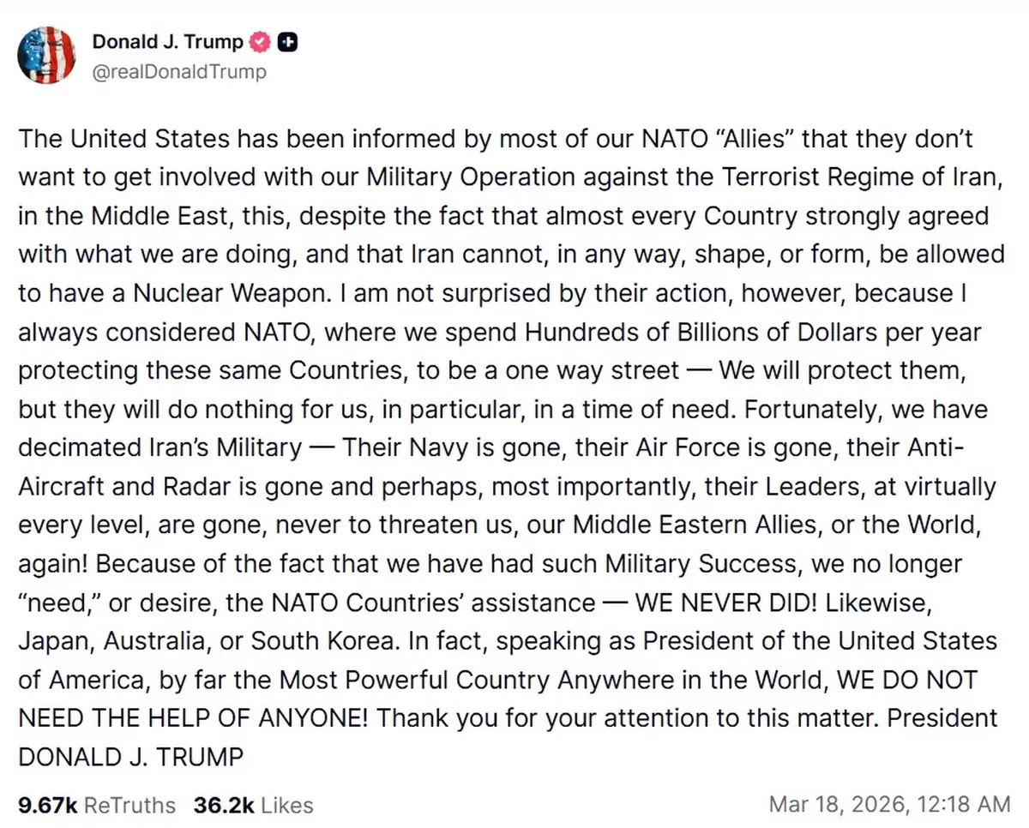1029x828 pixels.
Task: Open the @realDonaldTrump handle link
Action: pyautogui.click(x=178, y=71)
